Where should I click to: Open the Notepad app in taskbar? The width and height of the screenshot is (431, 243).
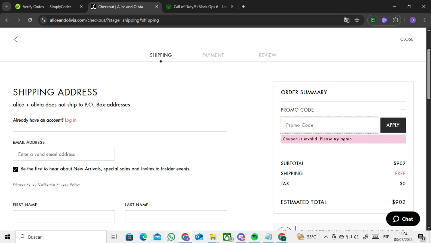[268, 237]
